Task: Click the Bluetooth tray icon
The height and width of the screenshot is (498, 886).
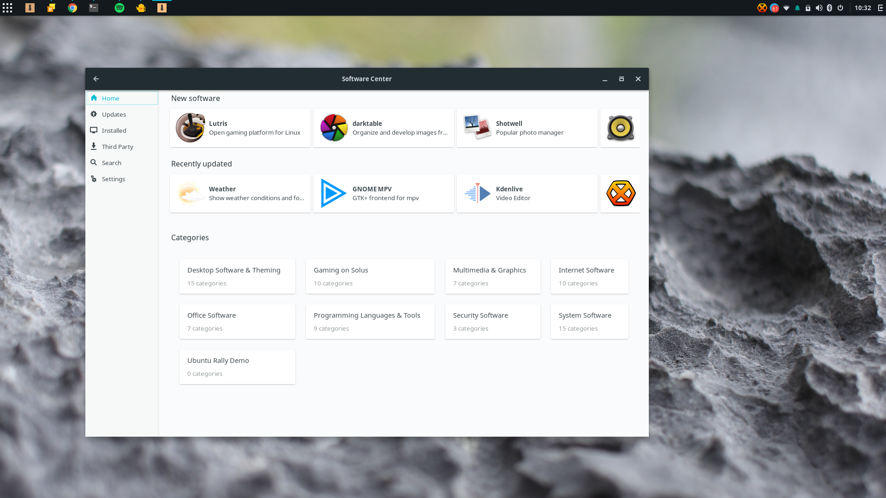Action: pyautogui.click(x=829, y=8)
